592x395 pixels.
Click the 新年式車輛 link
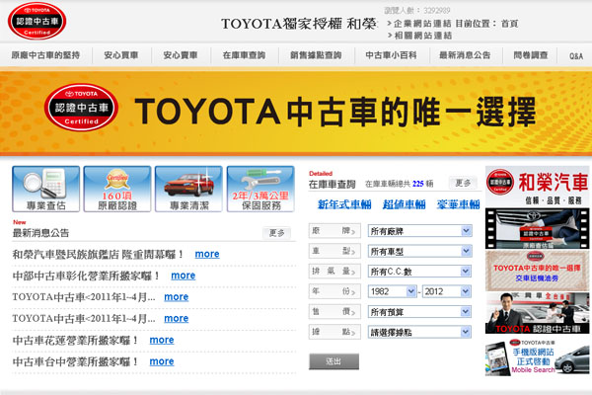pos(344,204)
